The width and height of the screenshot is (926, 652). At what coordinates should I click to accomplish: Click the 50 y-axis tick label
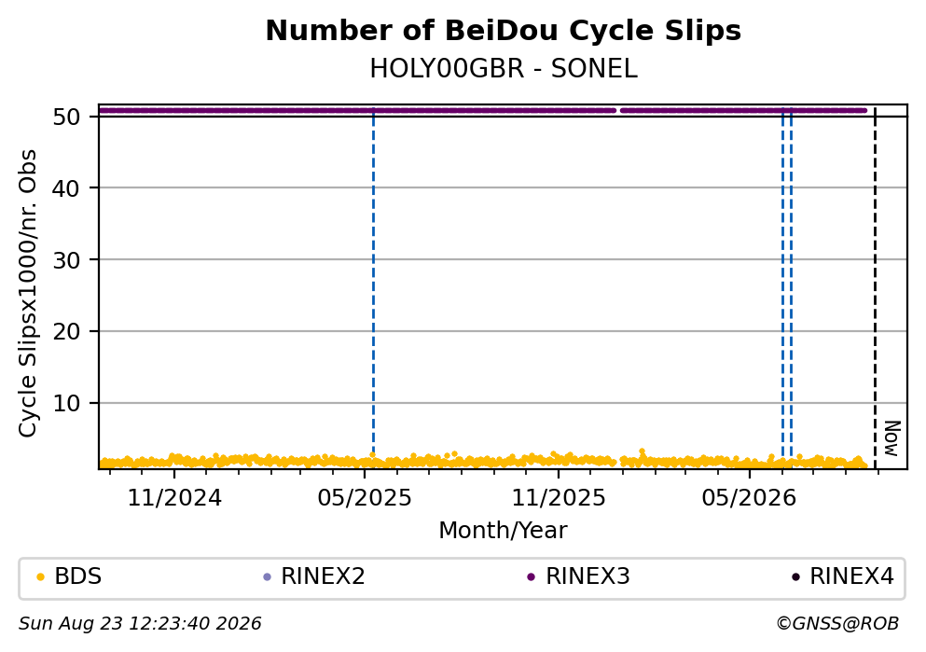tap(66, 117)
